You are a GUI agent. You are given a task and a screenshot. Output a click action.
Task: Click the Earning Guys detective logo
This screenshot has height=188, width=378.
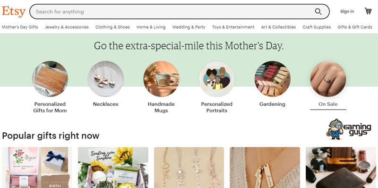[349, 129]
